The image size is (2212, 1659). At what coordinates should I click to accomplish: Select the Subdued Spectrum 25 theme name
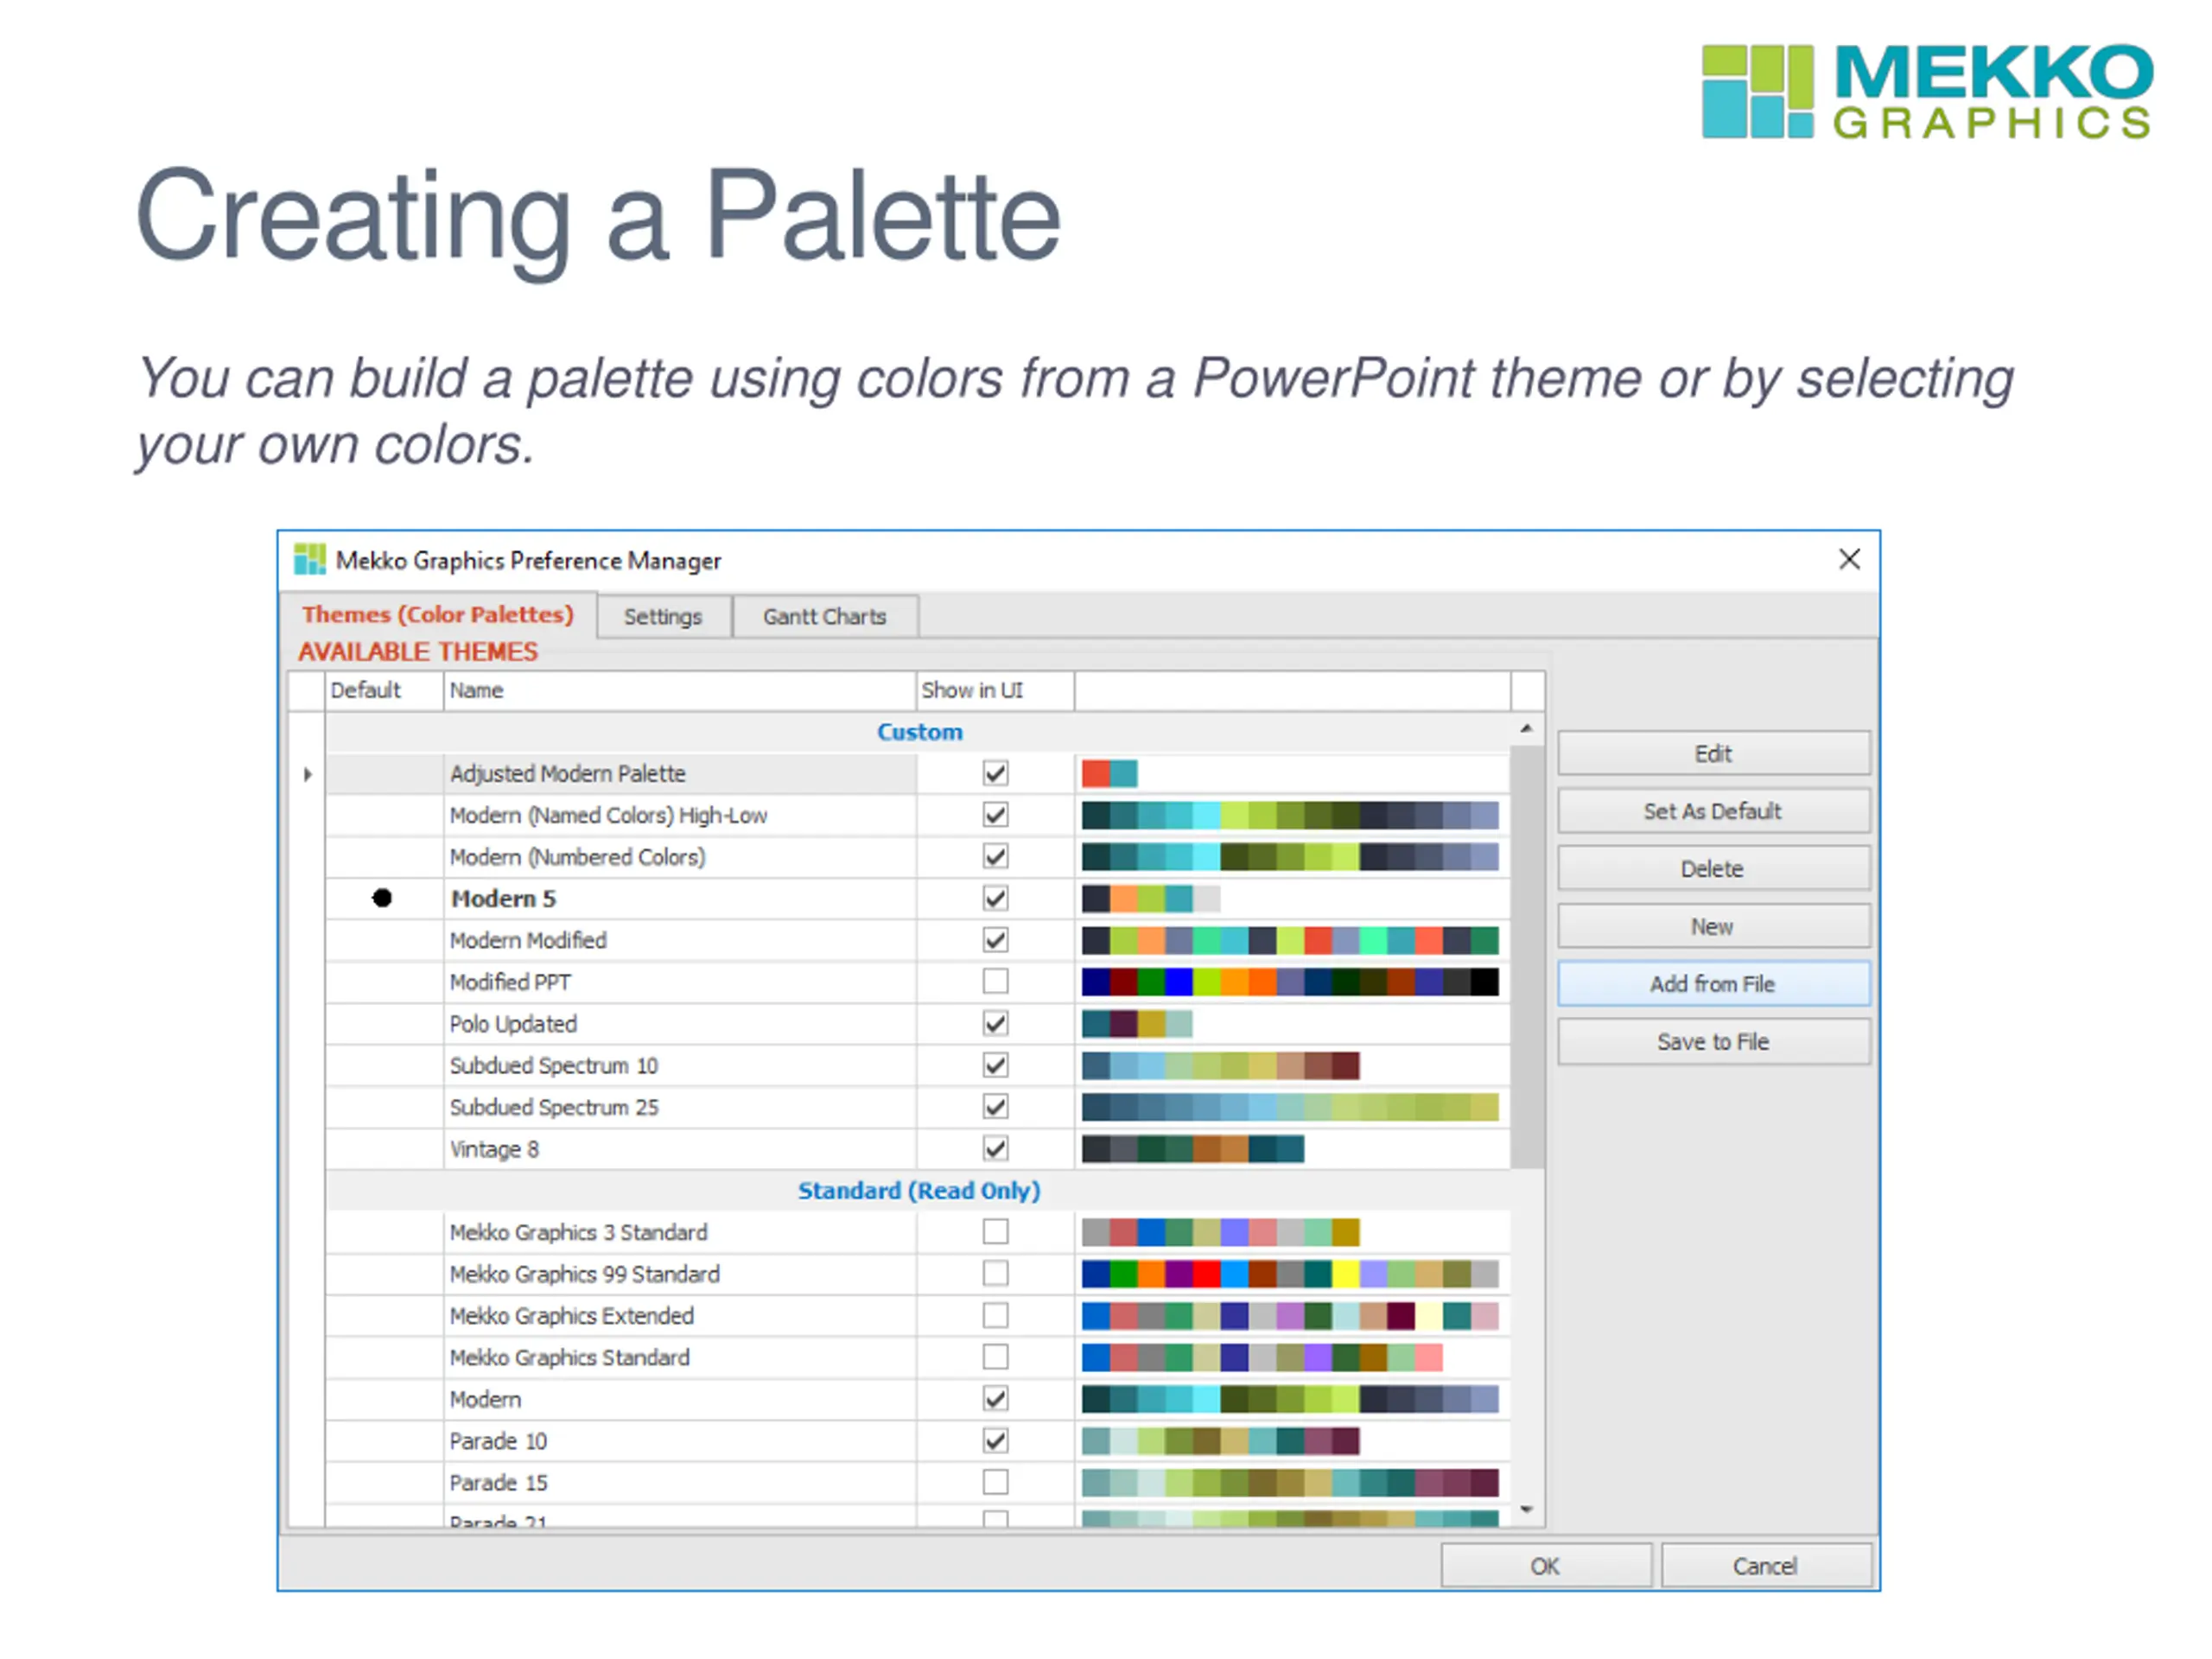pyautogui.click(x=554, y=1108)
